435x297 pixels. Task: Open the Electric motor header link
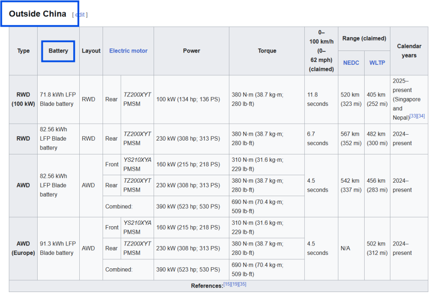coord(128,50)
